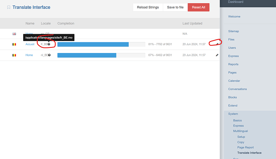Click the red Reset All button
Viewport: 276px width, 159px height.
tap(198, 7)
